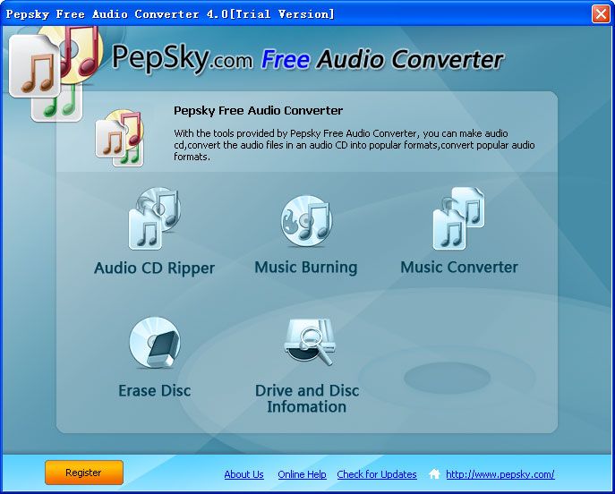Click the 'Drive and Disc Infomation' label
The image size is (615, 494).
(x=307, y=398)
